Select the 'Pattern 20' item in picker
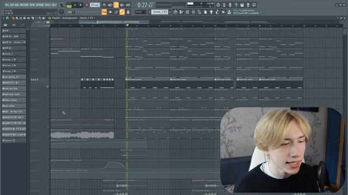 click(x=14, y=140)
